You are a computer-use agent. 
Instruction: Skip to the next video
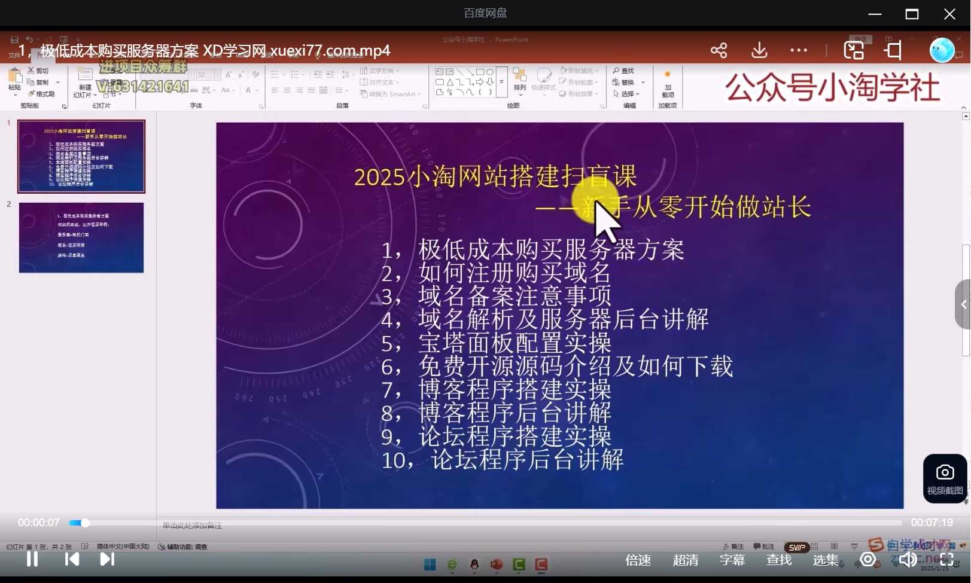(x=106, y=559)
